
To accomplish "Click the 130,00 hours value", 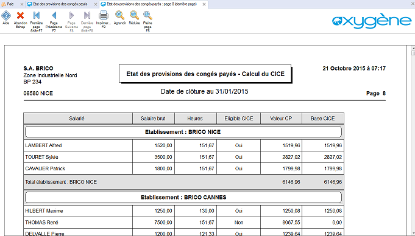I will (x=207, y=211).
